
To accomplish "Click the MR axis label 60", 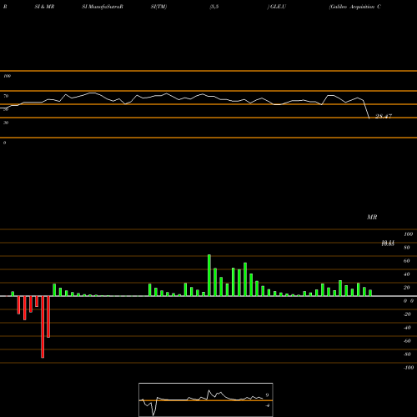I will [407, 261].
